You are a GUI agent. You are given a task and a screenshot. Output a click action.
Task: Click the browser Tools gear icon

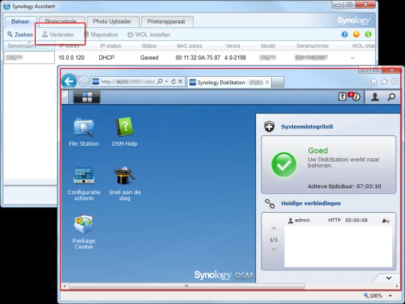(x=394, y=81)
